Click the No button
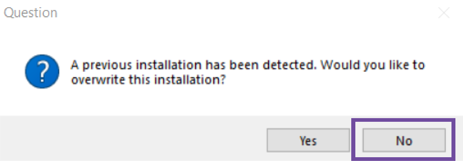 tap(404, 141)
